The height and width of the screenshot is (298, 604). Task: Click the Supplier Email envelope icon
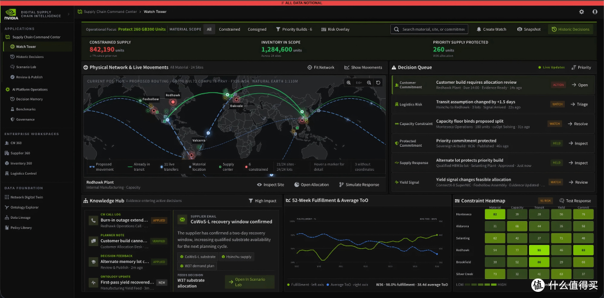click(182, 220)
